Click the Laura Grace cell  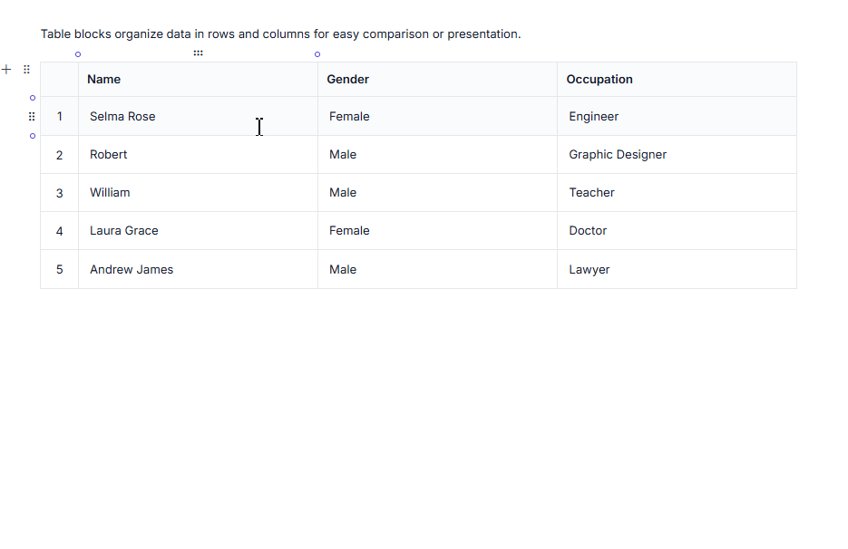coord(198,231)
